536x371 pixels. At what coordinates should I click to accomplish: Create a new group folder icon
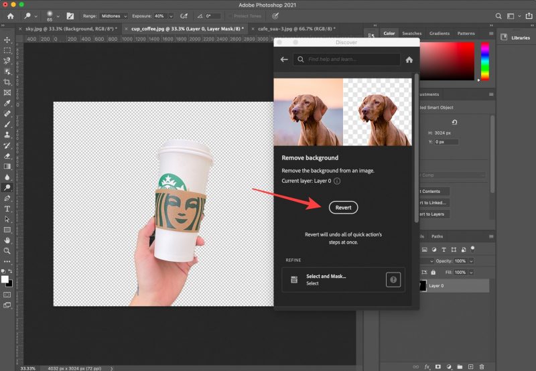[x=460, y=366]
